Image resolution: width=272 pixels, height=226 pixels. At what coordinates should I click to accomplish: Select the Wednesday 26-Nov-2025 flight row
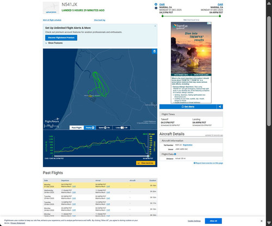(x=100, y=191)
